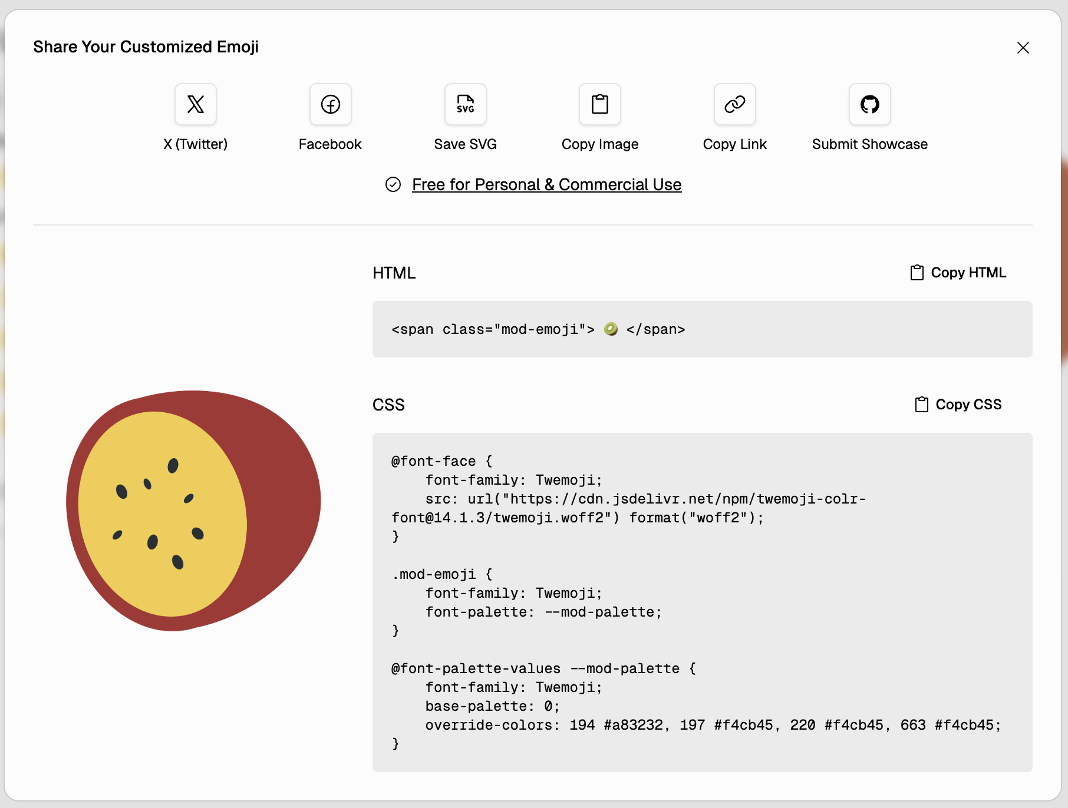
Task: Click the Copy Link chain icon
Action: tap(734, 105)
